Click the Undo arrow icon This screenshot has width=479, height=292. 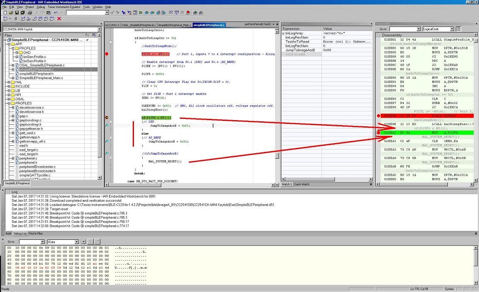click(56, 12)
